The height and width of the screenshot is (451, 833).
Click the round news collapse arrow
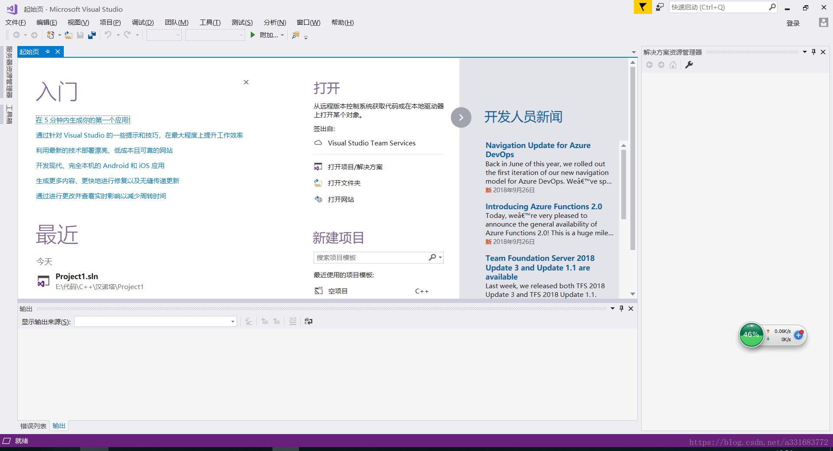(461, 117)
